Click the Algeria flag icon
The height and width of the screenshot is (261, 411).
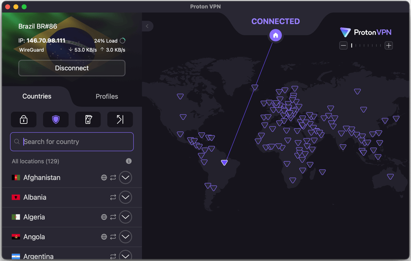pyautogui.click(x=16, y=217)
